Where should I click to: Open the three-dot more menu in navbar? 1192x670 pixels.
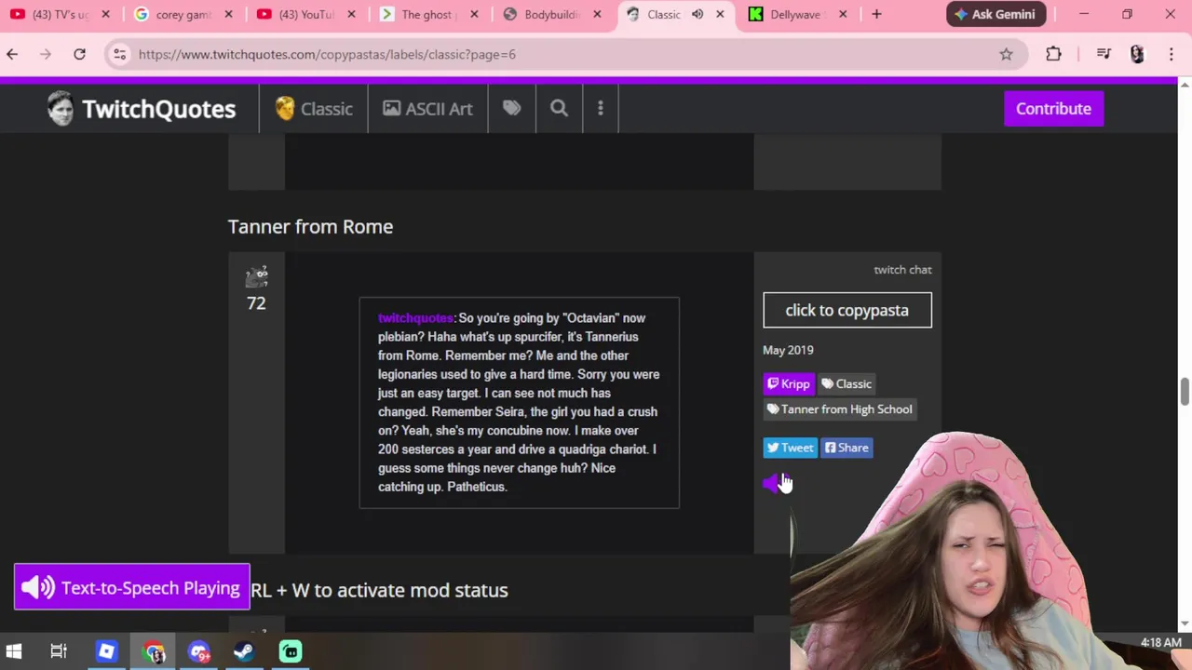click(x=601, y=109)
